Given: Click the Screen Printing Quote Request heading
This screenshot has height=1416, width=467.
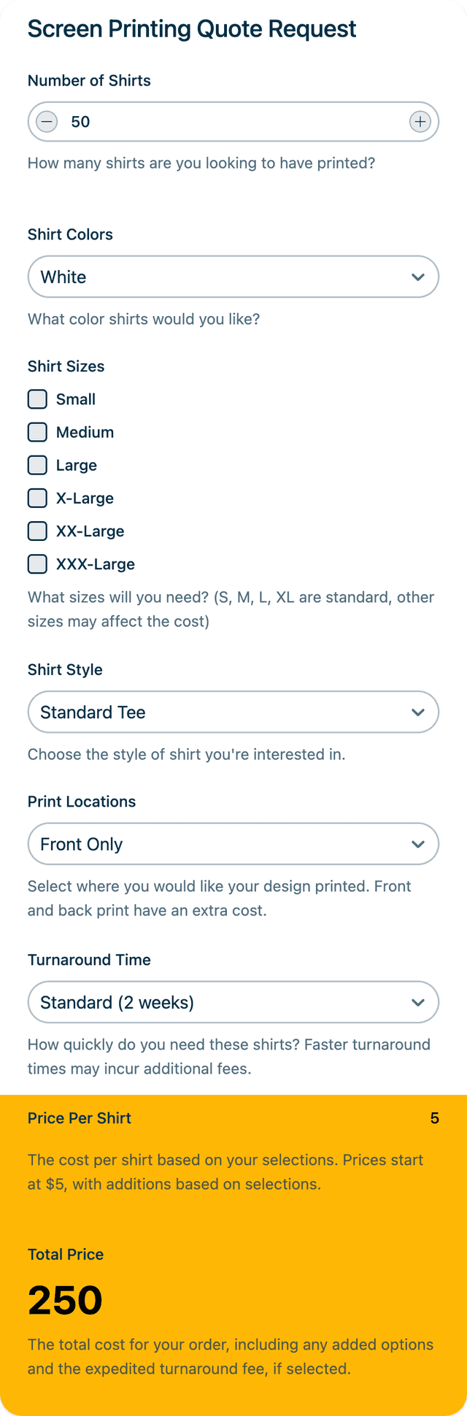Looking at the screenshot, I should pos(192,29).
